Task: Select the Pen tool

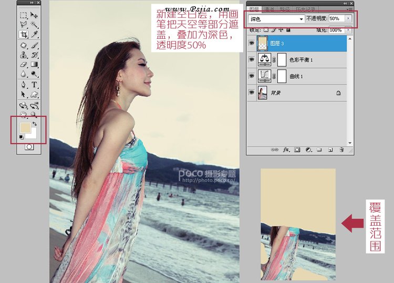Action: pos(24,85)
